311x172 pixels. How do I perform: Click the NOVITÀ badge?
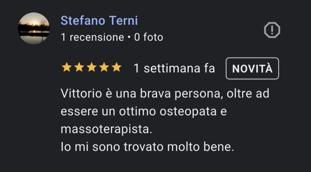(252, 69)
